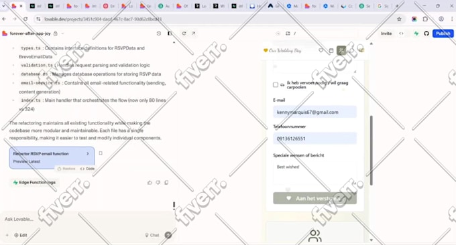Click the send message round button
This screenshot has width=456, height=245.
168,235
